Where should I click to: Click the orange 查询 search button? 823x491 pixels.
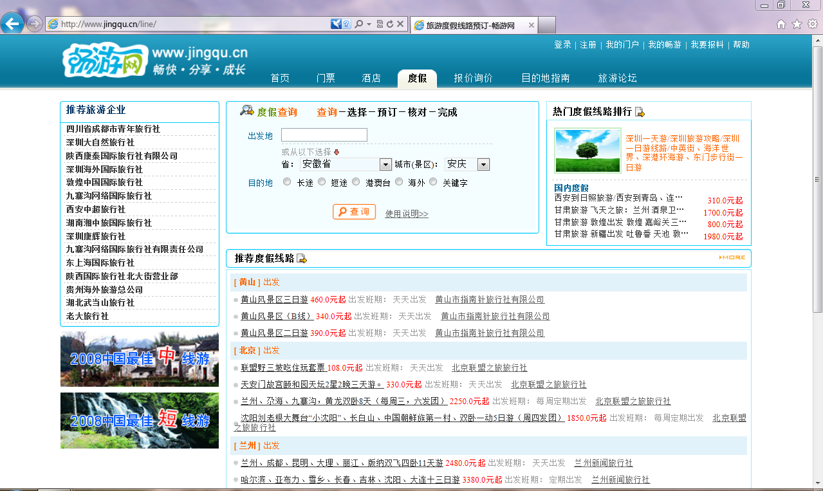click(354, 212)
